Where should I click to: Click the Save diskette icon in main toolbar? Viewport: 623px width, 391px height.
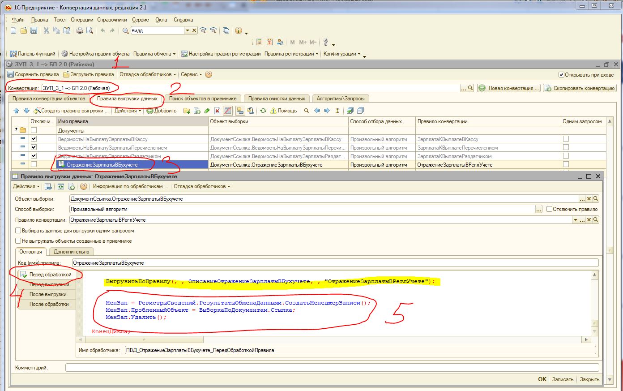tap(34, 30)
